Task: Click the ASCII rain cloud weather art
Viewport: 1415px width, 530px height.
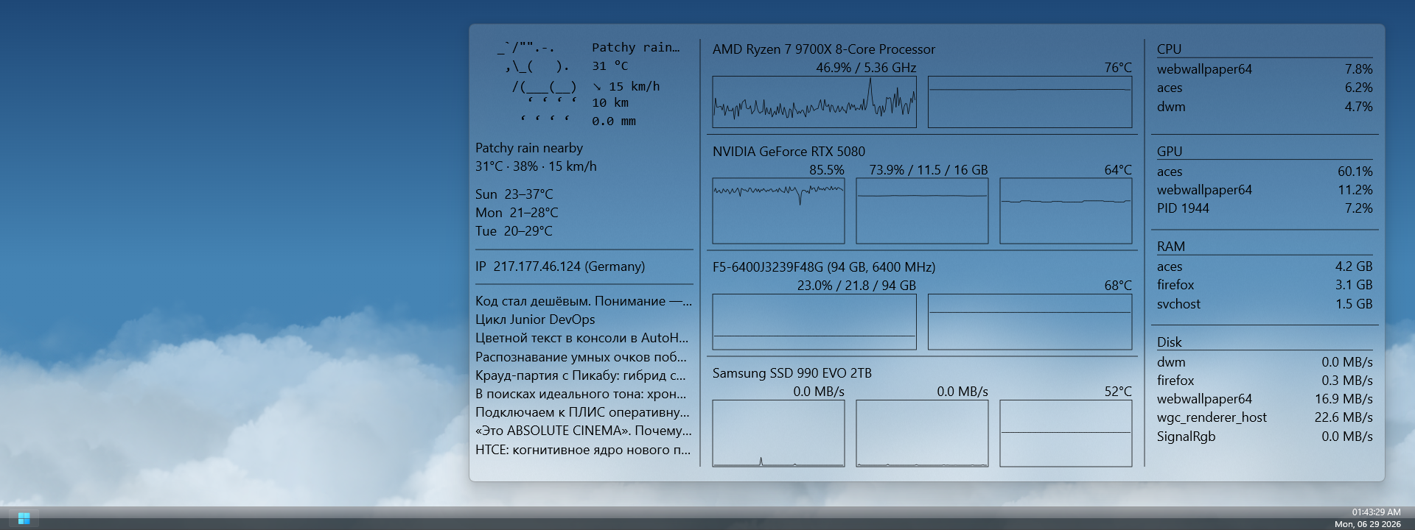Action: [x=537, y=84]
